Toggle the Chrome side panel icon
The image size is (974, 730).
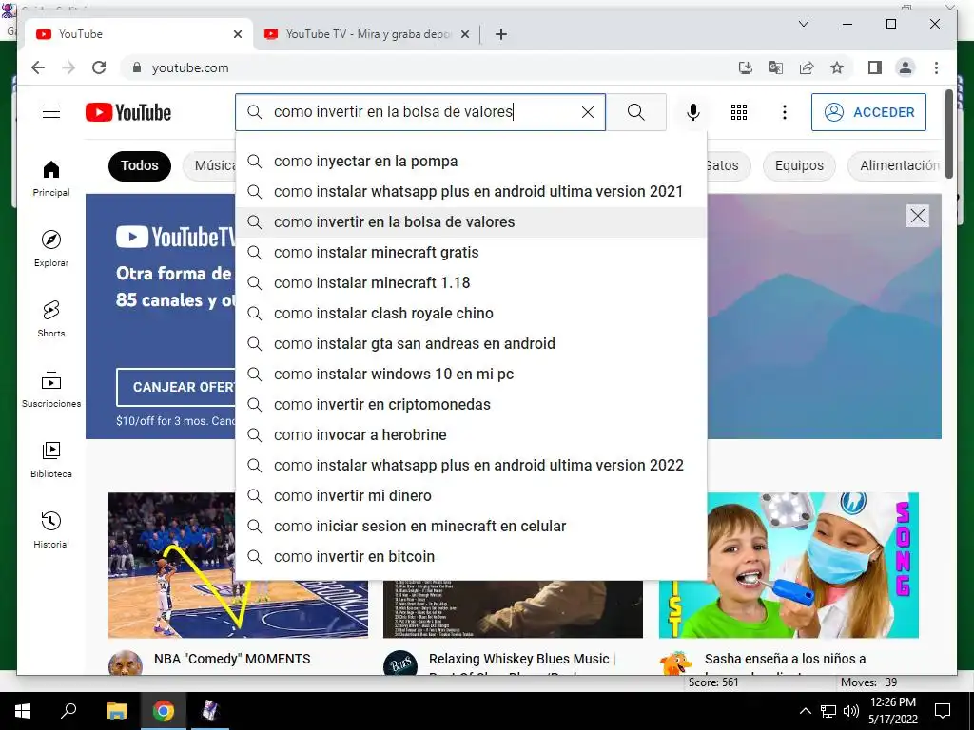click(875, 67)
